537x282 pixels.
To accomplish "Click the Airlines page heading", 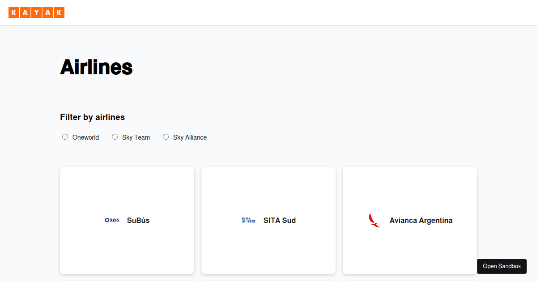I will tap(96, 67).
